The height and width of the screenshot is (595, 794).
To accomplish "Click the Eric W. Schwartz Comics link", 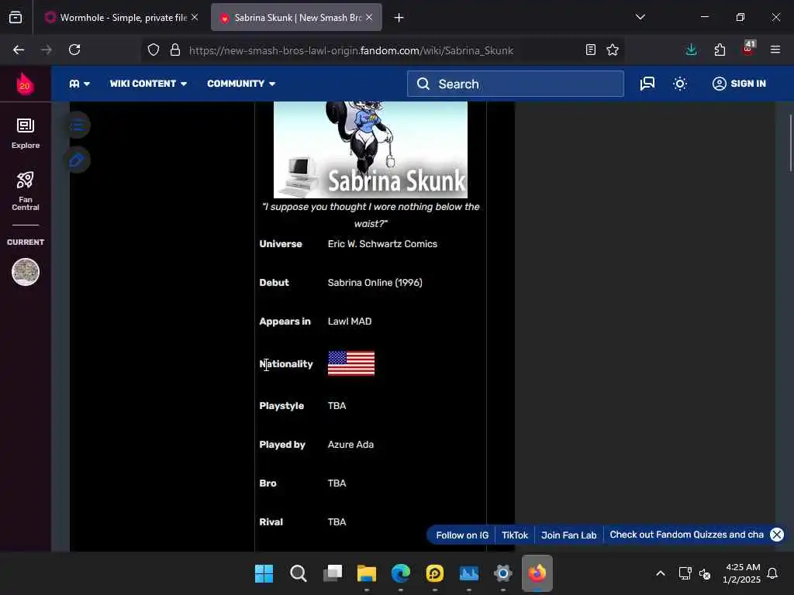I will (382, 244).
